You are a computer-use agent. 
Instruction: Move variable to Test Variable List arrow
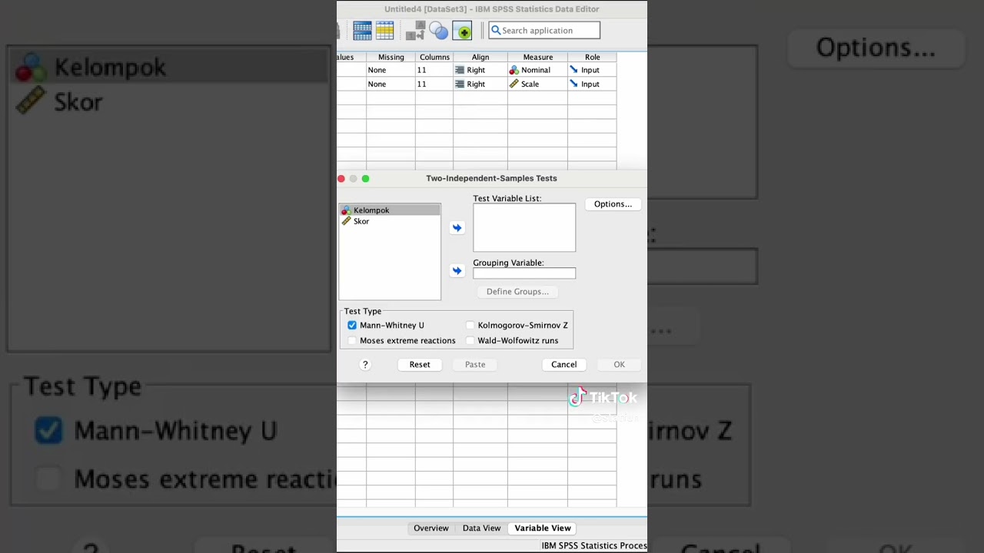pos(457,228)
